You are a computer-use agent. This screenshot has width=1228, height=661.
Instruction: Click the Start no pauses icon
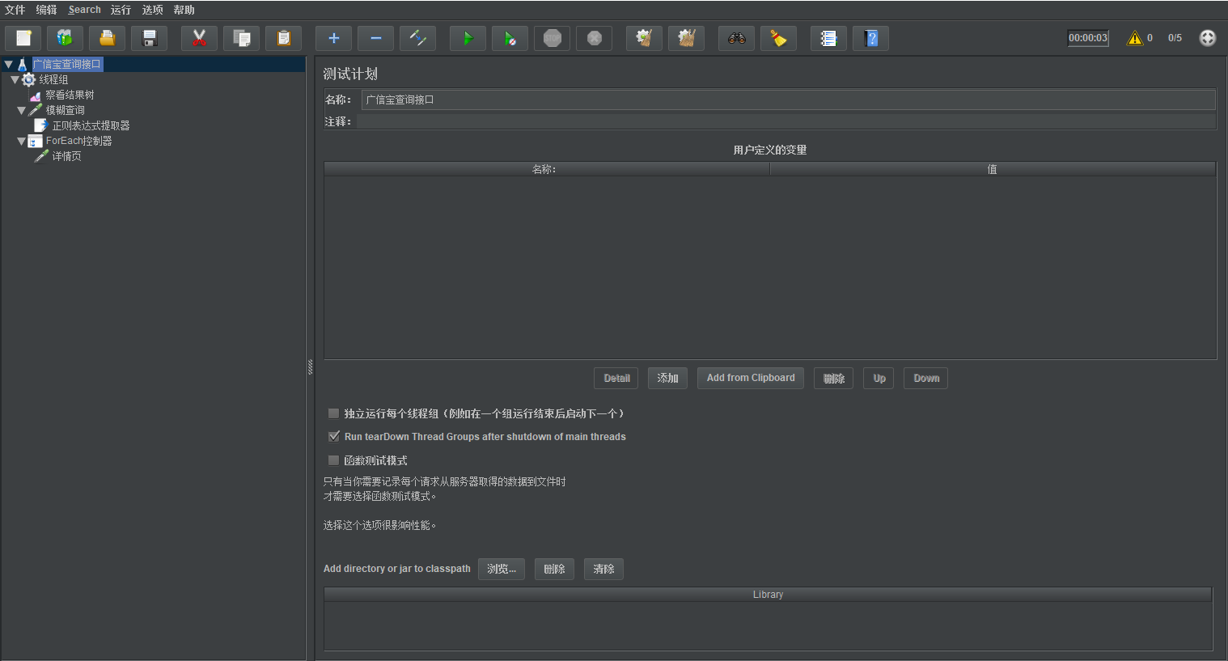510,38
